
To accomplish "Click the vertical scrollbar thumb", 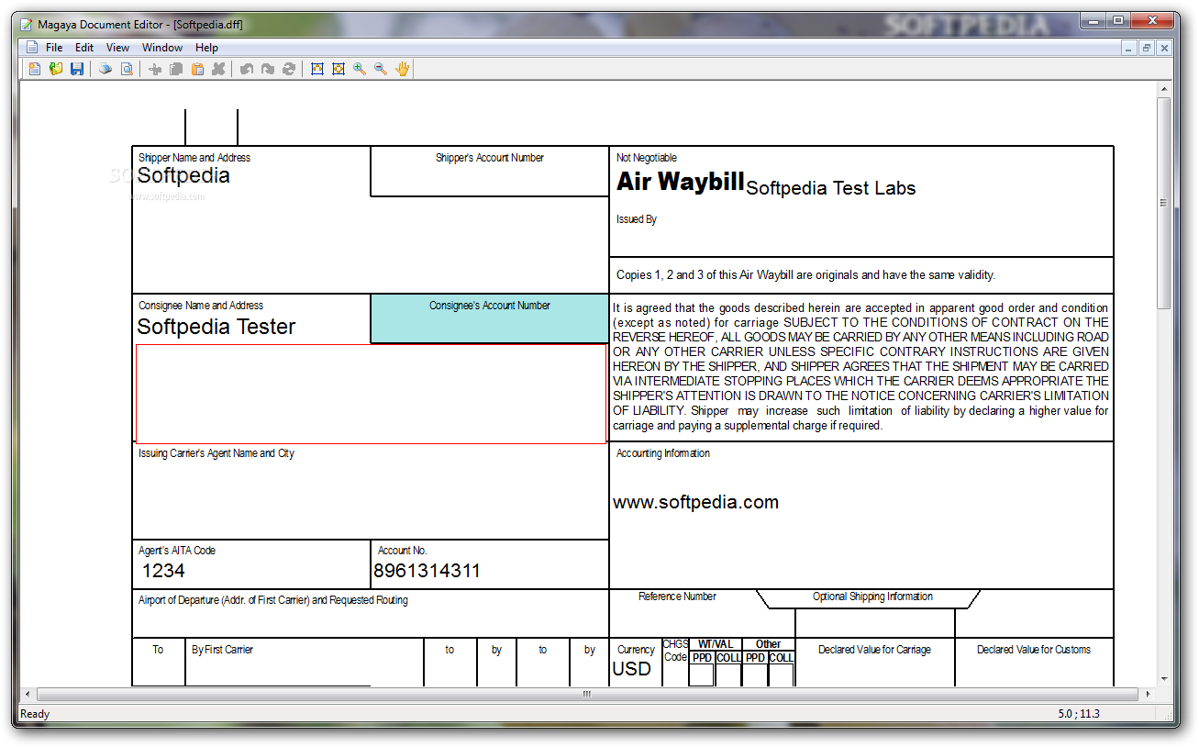I will pos(1164,203).
